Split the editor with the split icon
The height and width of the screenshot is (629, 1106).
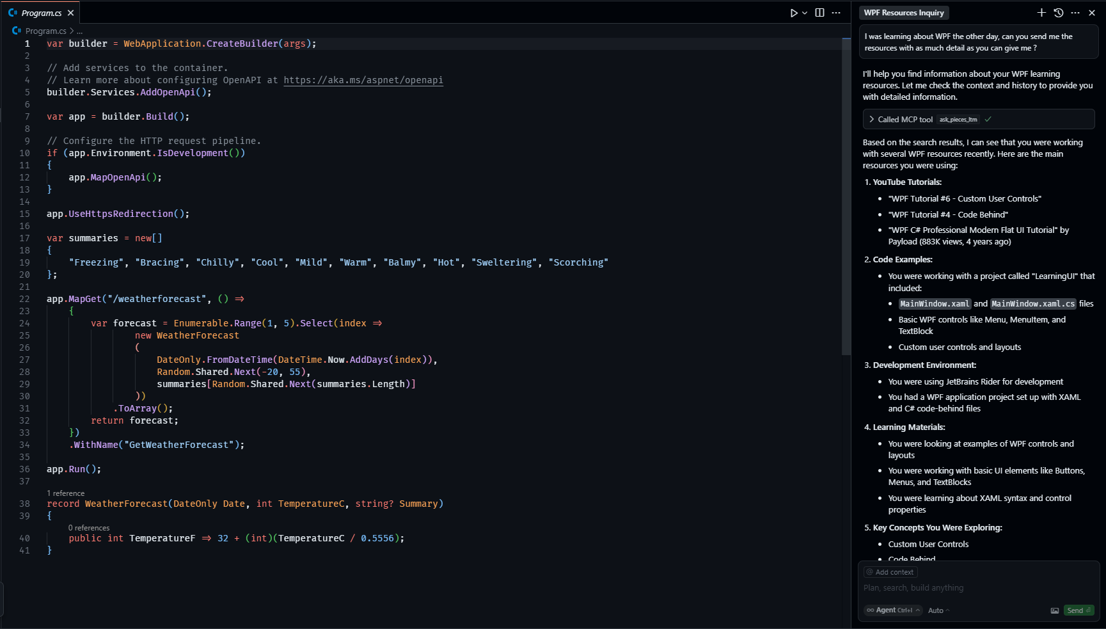pyautogui.click(x=819, y=13)
